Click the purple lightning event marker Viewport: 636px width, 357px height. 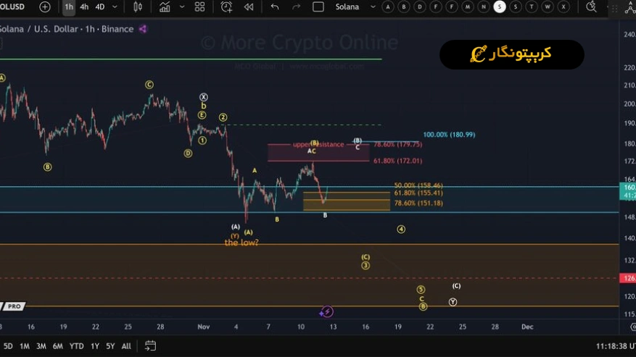point(327,312)
